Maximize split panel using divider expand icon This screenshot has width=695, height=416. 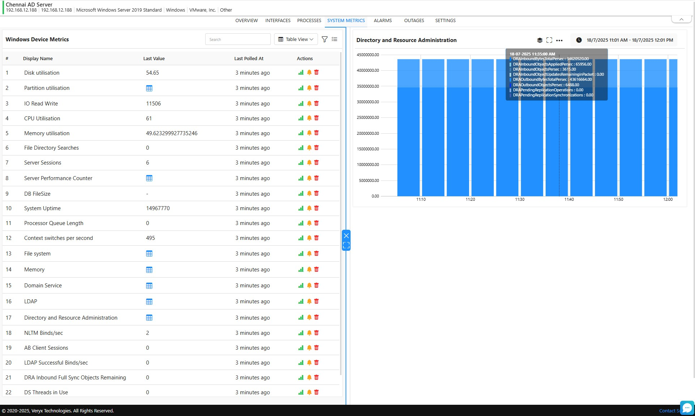pos(346,245)
